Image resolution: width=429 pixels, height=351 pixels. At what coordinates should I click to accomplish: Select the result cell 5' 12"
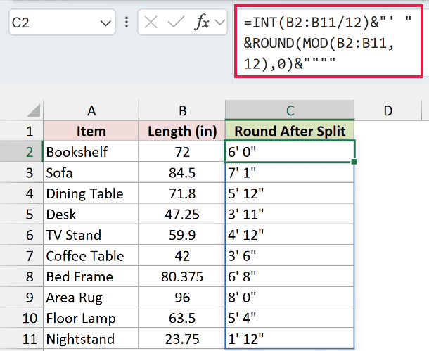tap(290, 193)
